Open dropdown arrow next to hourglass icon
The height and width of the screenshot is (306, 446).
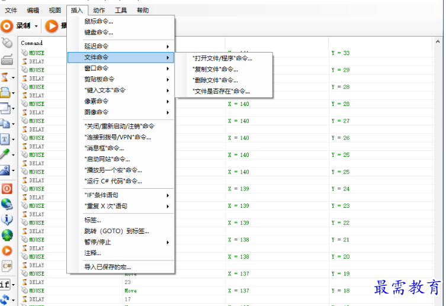tap(13, 78)
